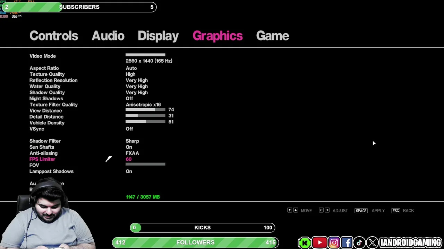Click the Instagram icon in overlay
This screenshot has width=444, height=249.
point(334,243)
